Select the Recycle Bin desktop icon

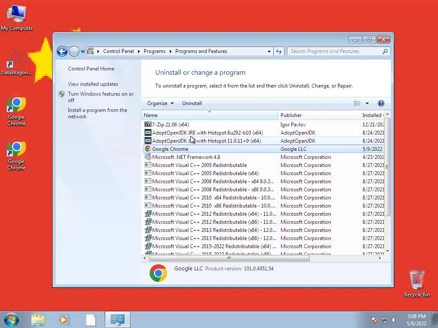[x=417, y=284]
